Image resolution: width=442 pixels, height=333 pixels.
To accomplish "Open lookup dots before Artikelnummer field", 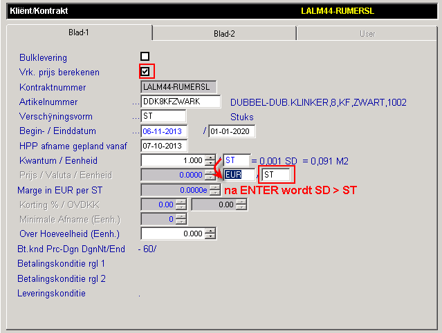I will (136, 104).
